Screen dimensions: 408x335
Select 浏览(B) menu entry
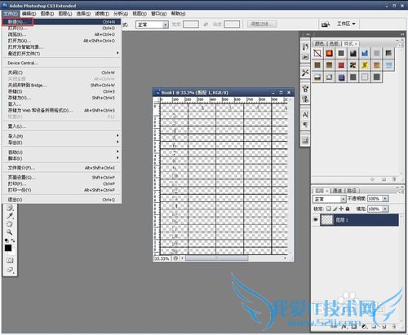[61, 34]
